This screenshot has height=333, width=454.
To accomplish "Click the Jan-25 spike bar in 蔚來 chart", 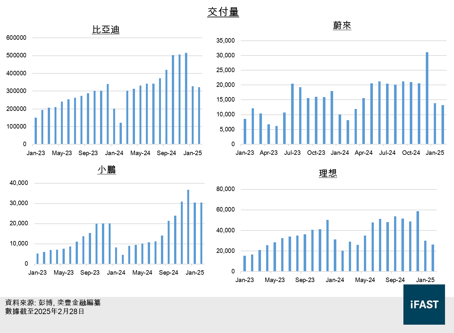I will coord(427,96).
